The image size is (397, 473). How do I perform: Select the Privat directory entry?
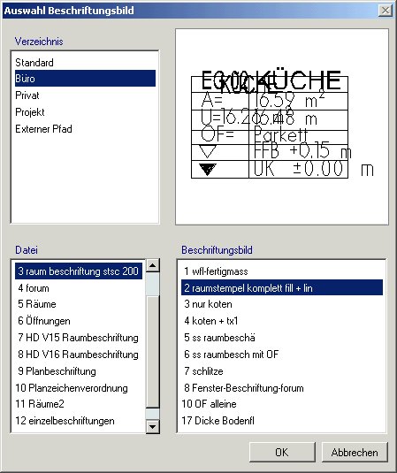coord(27,95)
